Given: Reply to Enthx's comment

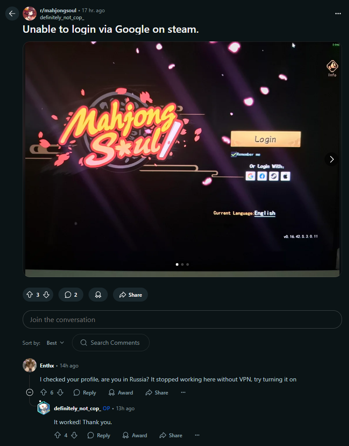Looking at the screenshot, I should pos(85,392).
